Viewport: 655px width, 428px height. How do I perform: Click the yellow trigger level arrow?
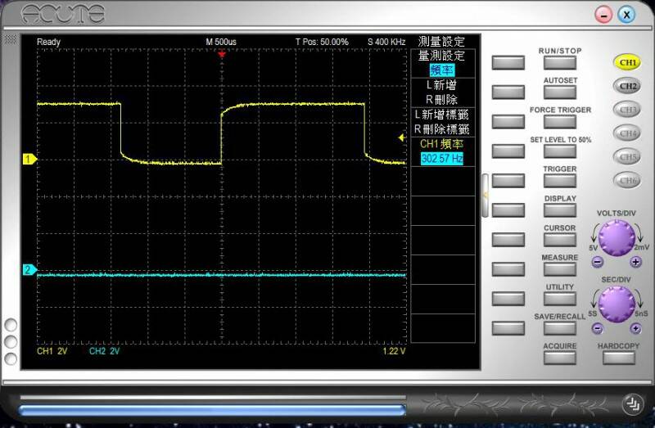click(402, 137)
